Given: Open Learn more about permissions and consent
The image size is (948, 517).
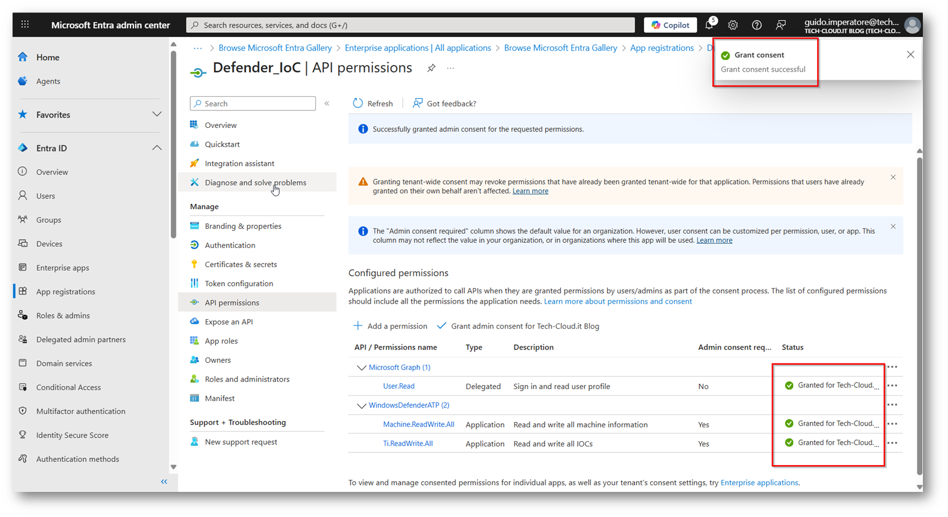Looking at the screenshot, I should 618,301.
